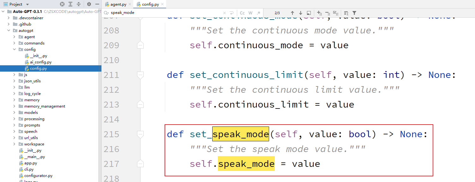This screenshot has height=182, width=475.
Task: Close the config.py tab
Action: point(163,4)
